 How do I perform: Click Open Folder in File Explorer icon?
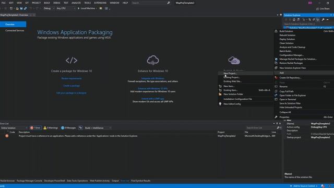[276, 96]
